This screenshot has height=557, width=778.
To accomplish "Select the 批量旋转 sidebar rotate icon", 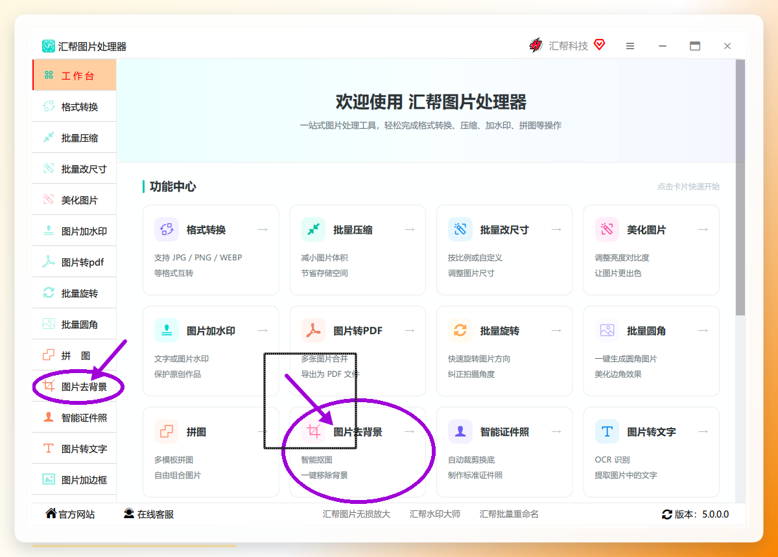I will pyautogui.click(x=49, y=293).
